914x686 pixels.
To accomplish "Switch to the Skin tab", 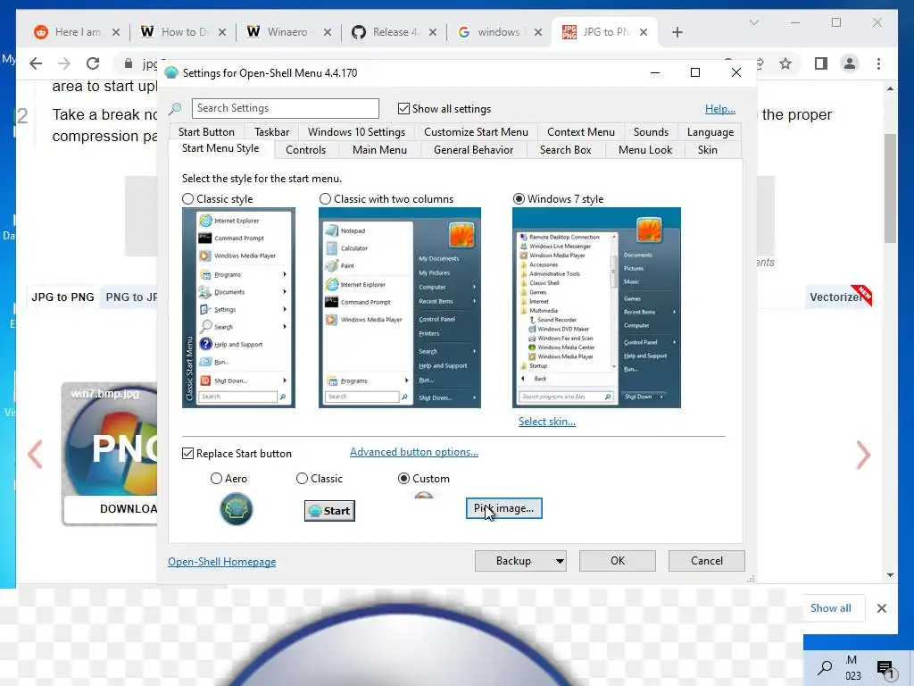I will tap(708, 150).
